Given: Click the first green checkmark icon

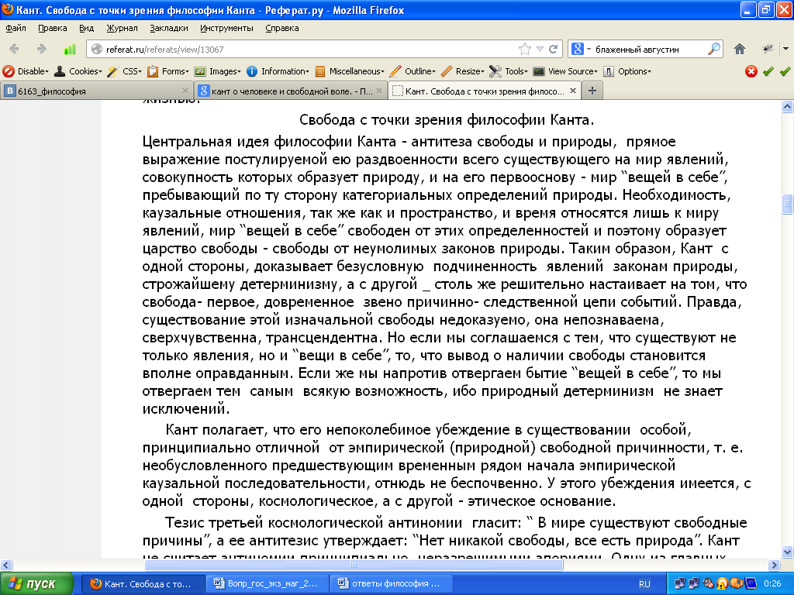Looking at the screenshot, I should point(768,71).
